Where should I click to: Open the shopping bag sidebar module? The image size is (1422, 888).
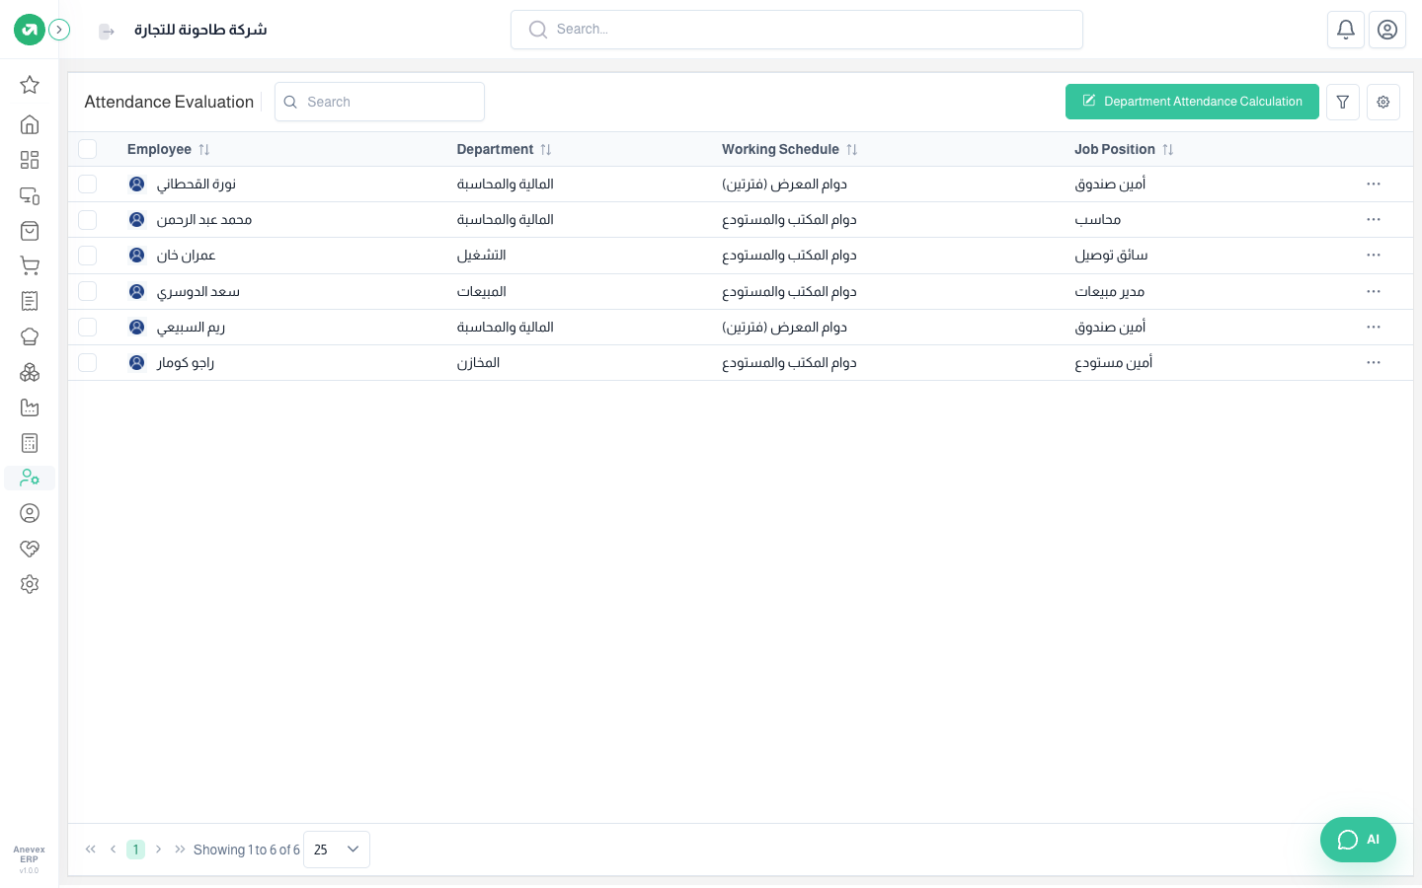(30, 231)
